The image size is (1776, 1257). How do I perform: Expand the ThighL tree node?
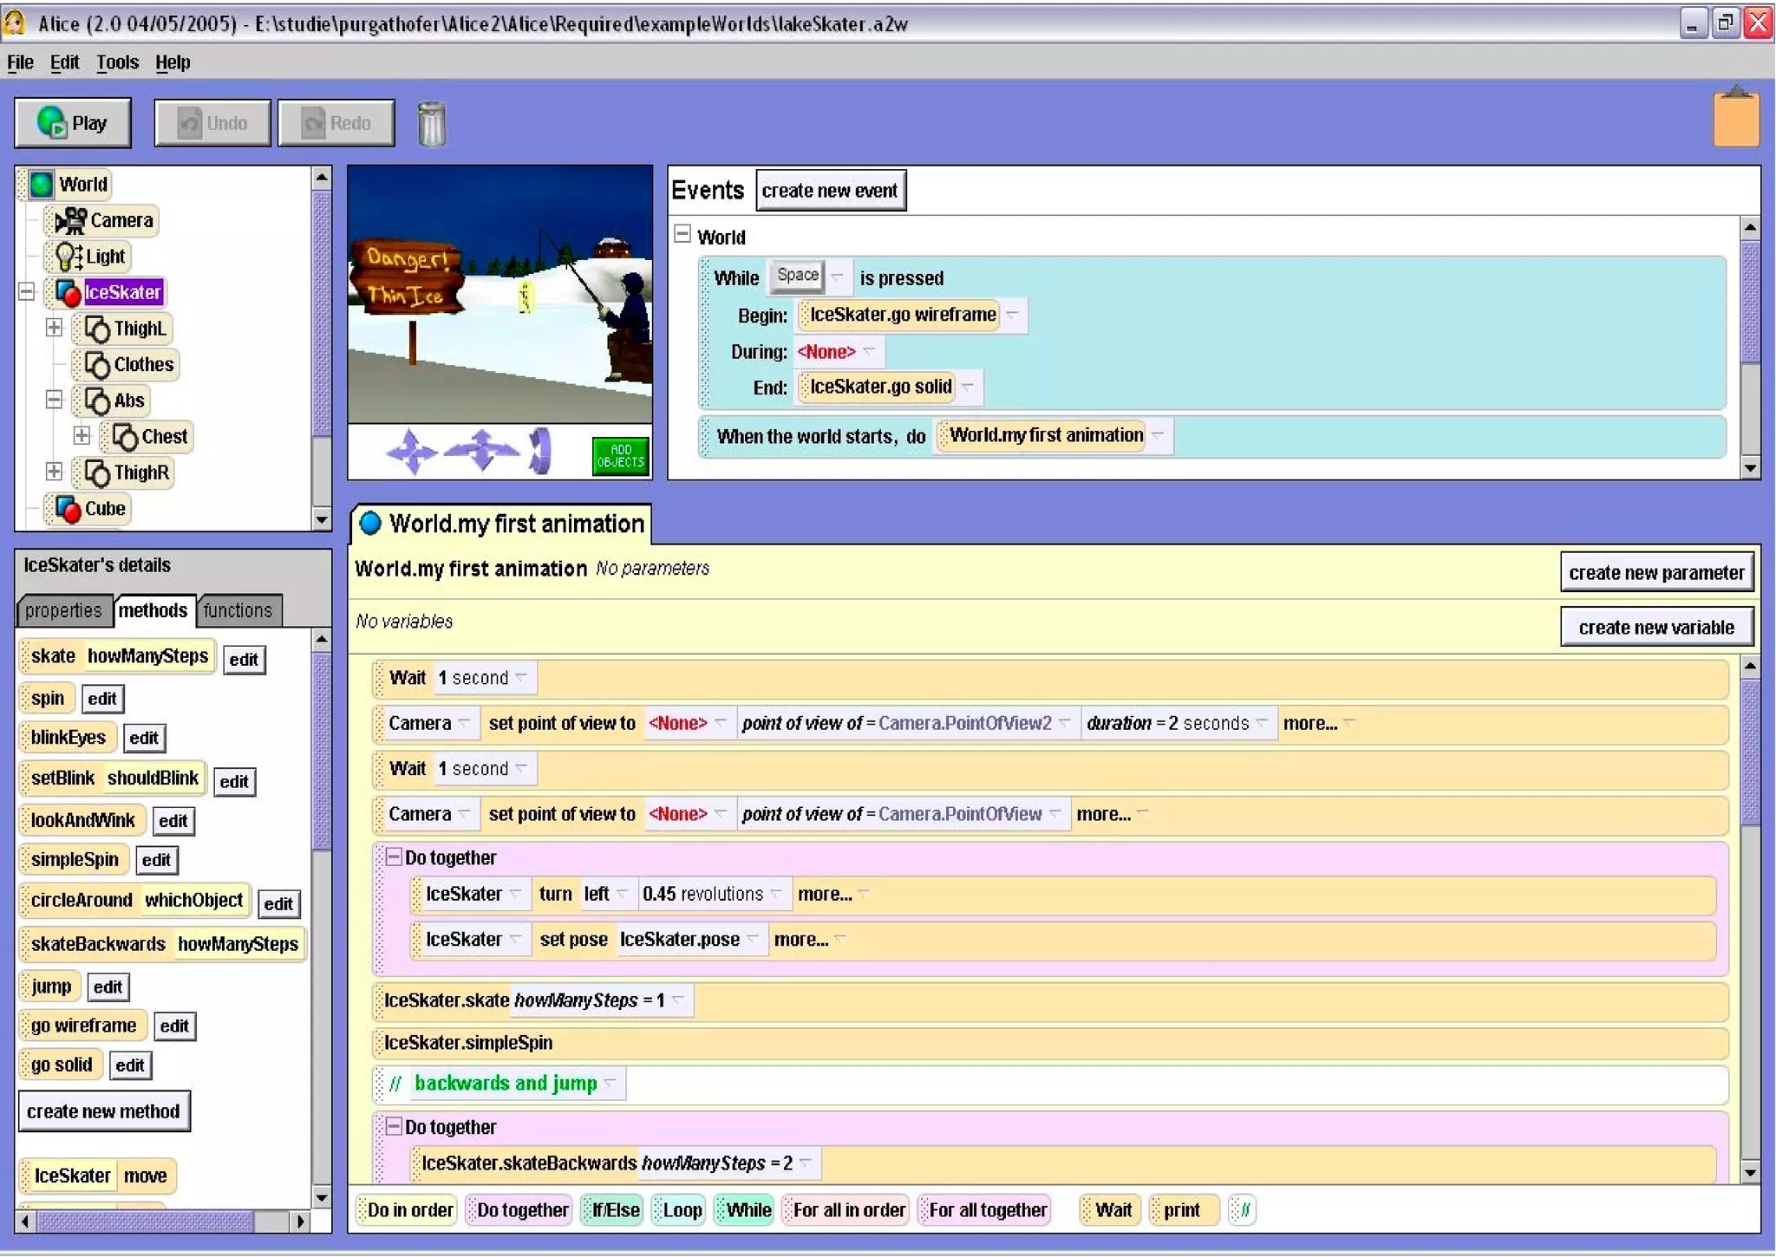pyautogui.click(x=54, y=328)
